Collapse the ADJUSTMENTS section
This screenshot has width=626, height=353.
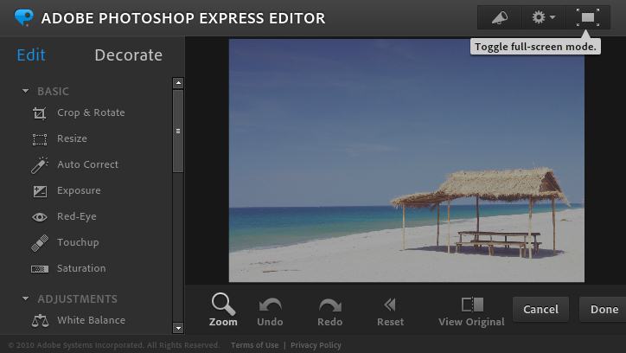tap(26, 298)
